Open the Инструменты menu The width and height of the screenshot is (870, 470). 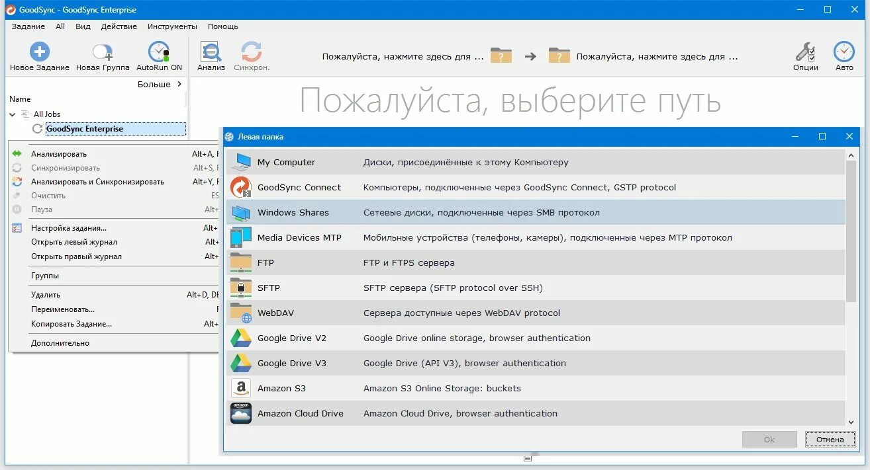pos(172,26)
